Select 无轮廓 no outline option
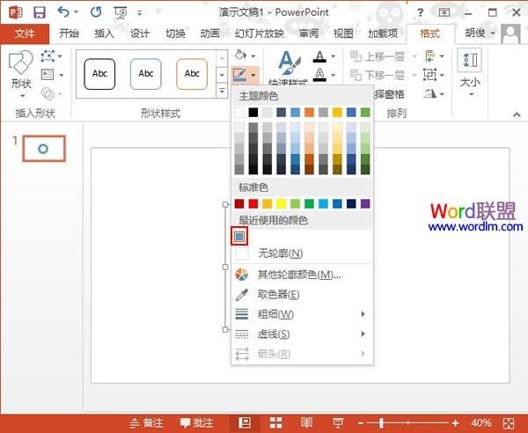528x433 pixels. coord(280,253)
